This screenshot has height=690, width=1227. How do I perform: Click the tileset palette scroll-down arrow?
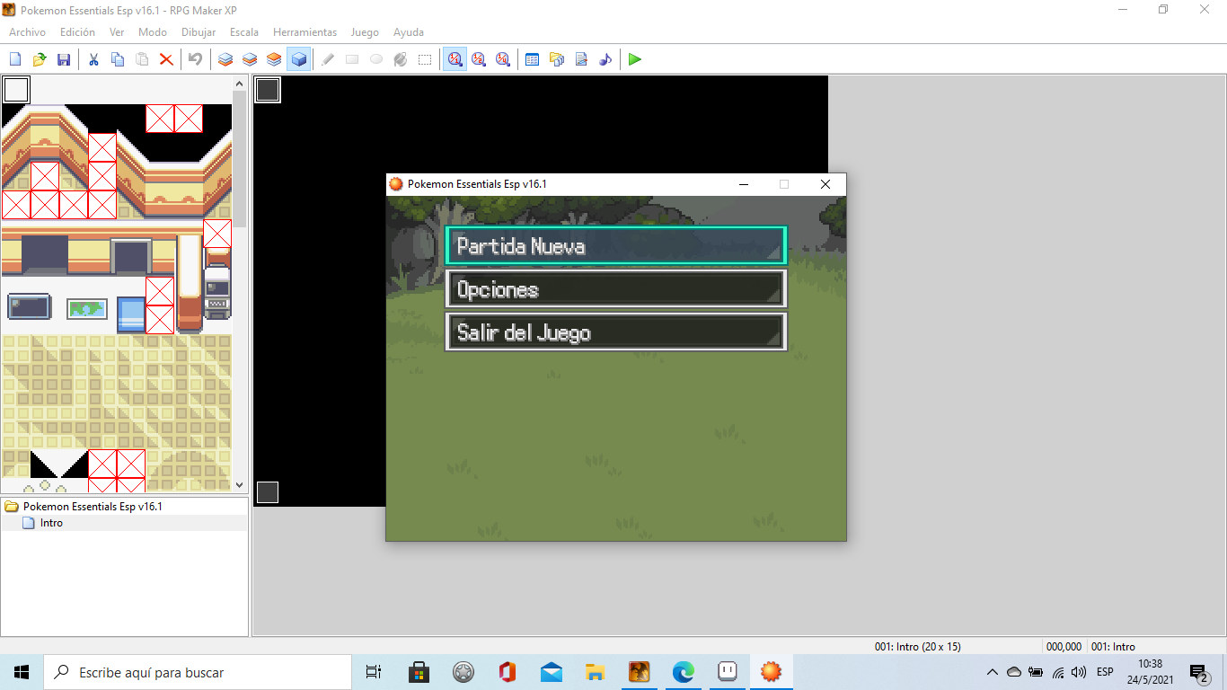(239, 485)
